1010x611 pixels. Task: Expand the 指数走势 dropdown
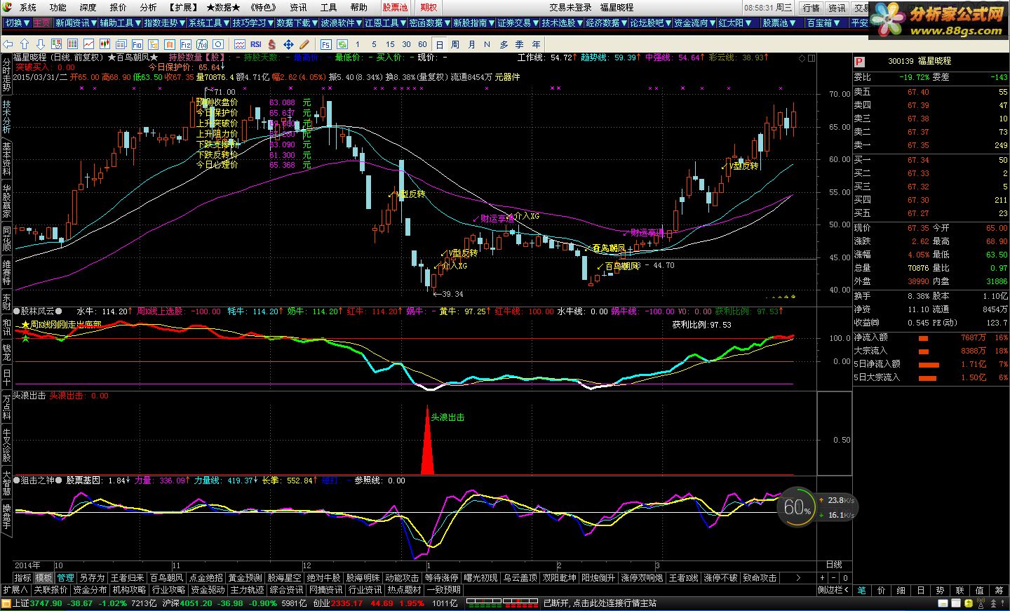point(164,22)
